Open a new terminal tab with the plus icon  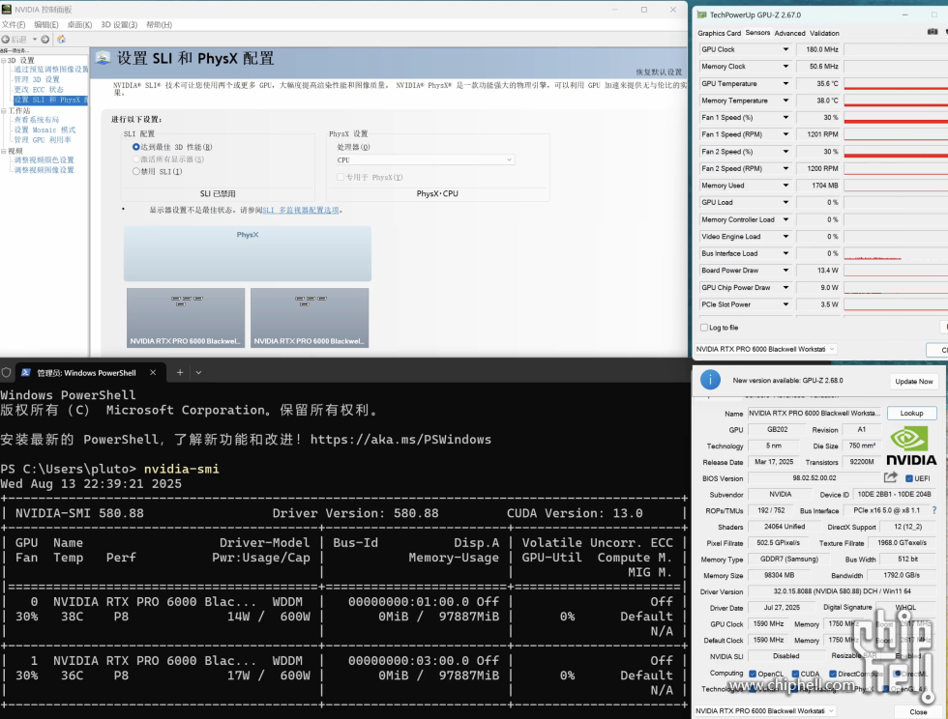pos(180,373)
